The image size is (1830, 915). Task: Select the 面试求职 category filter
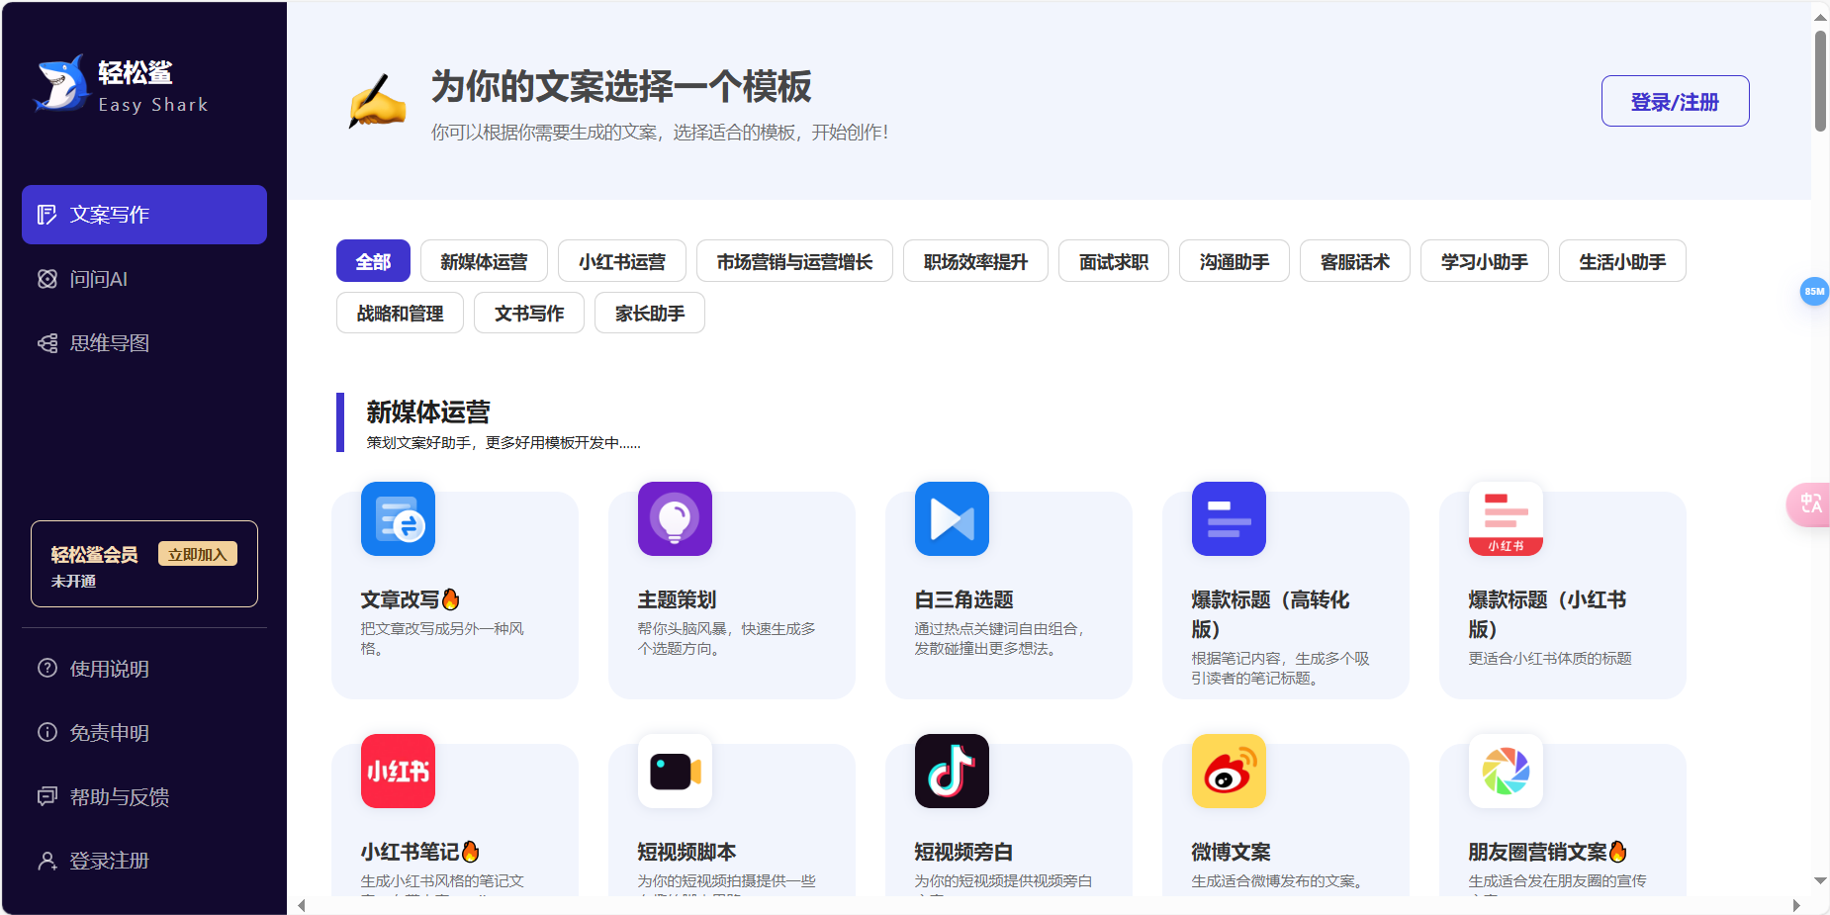coord(1113,260)
